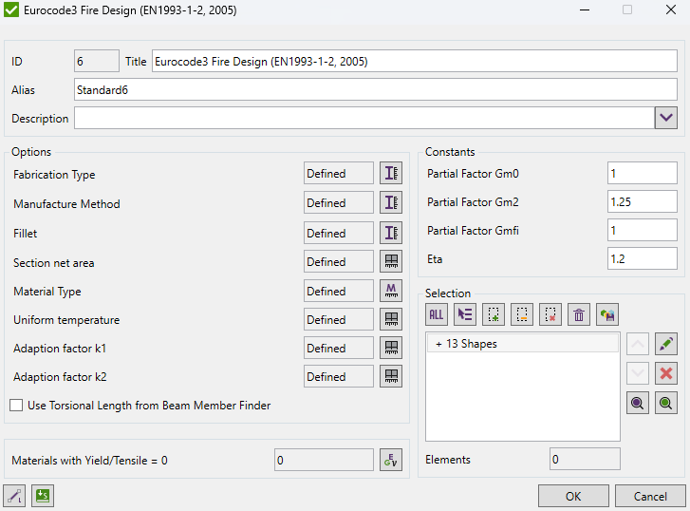Click the red X delete icon
The image size is (690, 511).
[x=666, y=373]
